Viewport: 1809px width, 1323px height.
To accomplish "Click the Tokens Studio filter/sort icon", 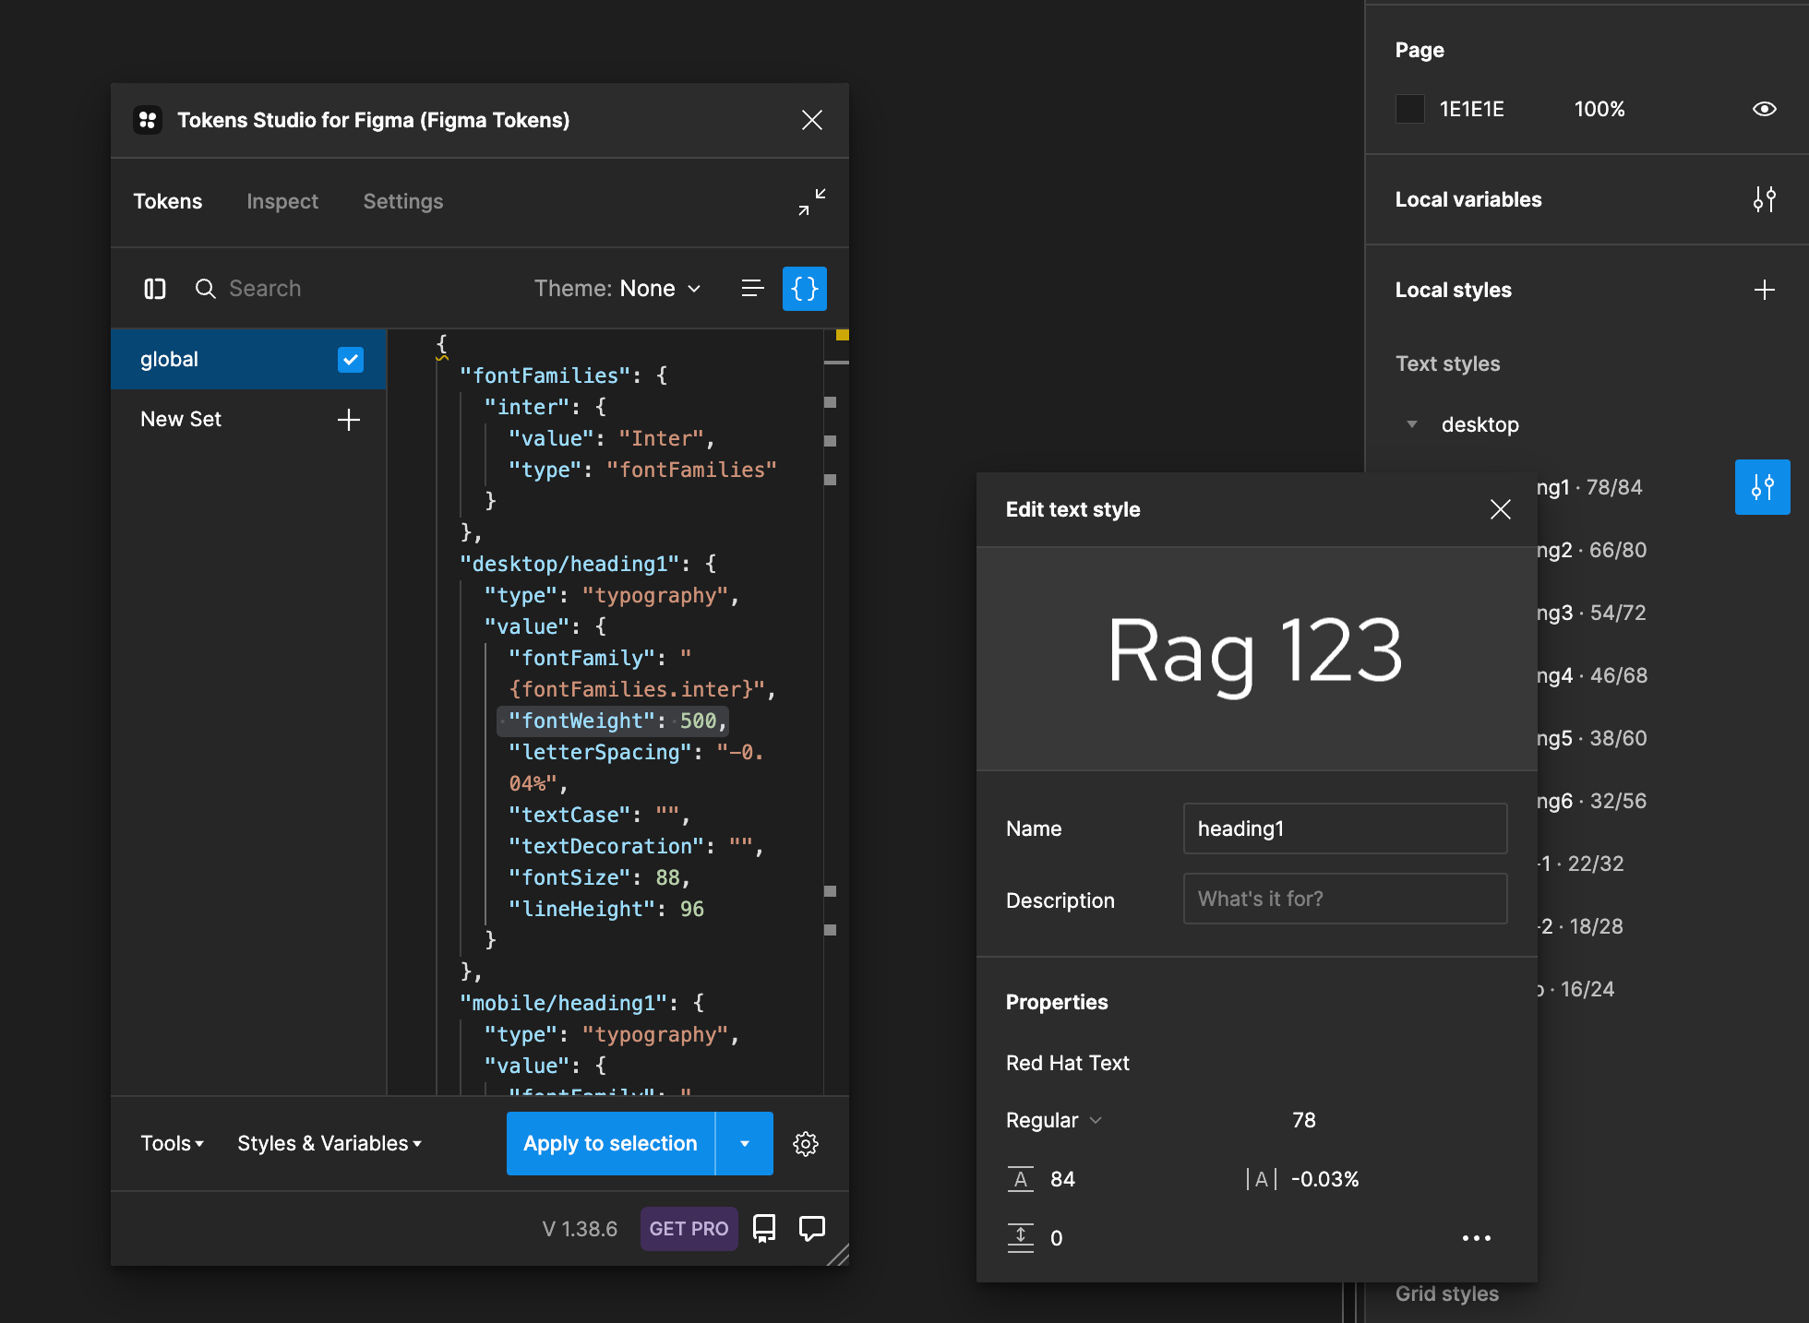I will (x=753, y=288).
